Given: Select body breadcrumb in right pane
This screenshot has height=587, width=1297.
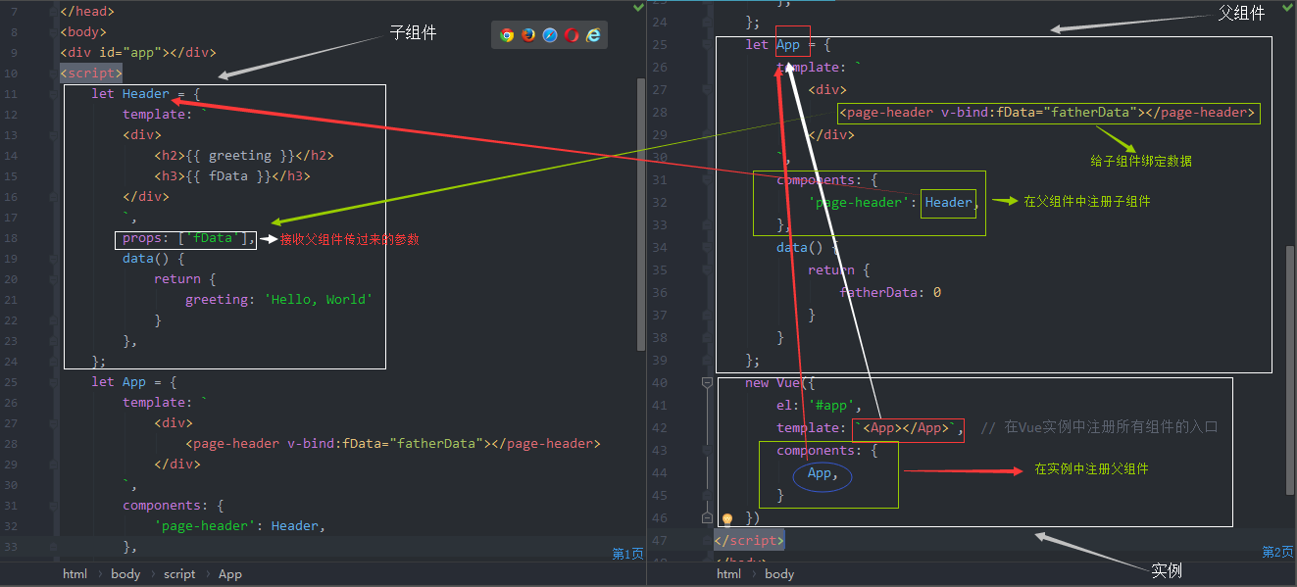Looking at the screenshot, I should tap(779, 574).
